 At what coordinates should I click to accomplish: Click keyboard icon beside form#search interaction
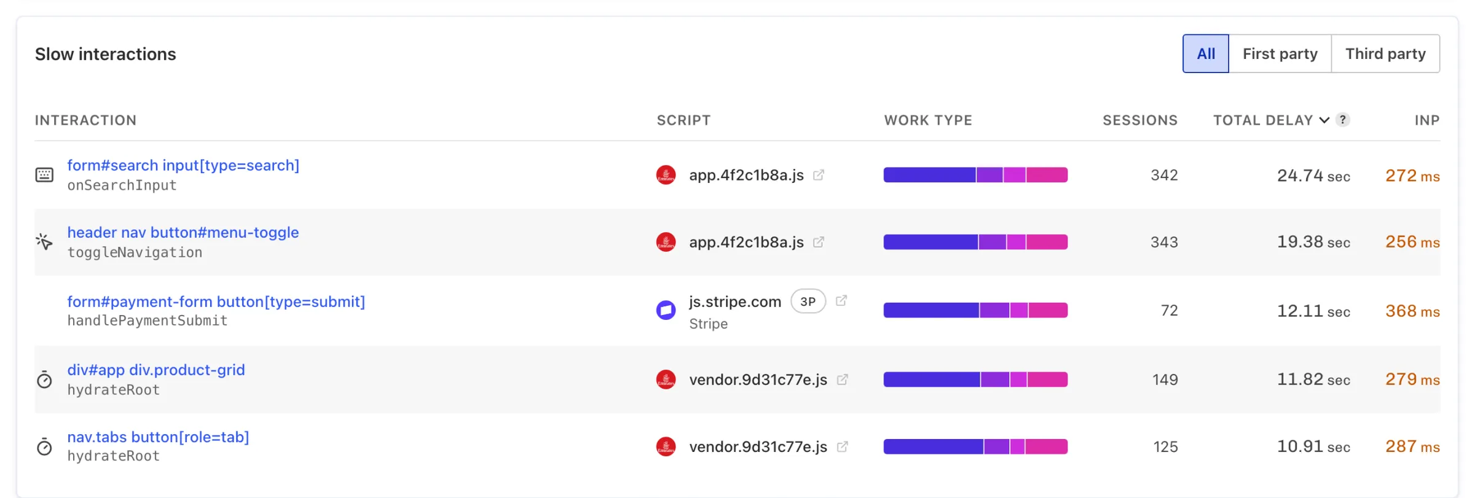[44, 176]
